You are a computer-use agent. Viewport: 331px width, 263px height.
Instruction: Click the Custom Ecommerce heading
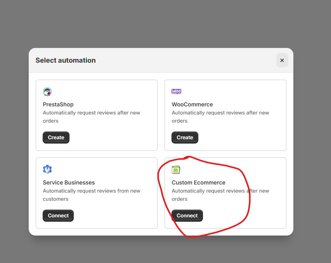coord(198,183)
